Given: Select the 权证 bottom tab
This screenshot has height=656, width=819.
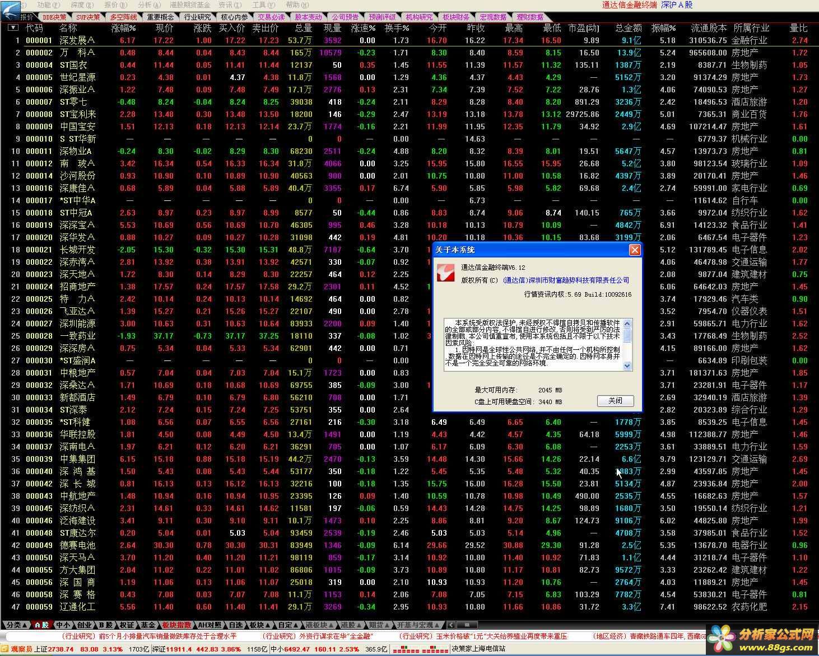Looking at the screenshot, I should [x=127, y=625].
